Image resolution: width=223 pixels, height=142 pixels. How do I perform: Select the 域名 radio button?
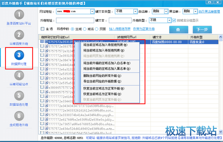click(85, 29)
